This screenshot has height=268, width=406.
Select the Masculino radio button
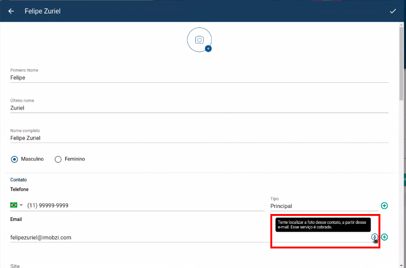(14, 159)
